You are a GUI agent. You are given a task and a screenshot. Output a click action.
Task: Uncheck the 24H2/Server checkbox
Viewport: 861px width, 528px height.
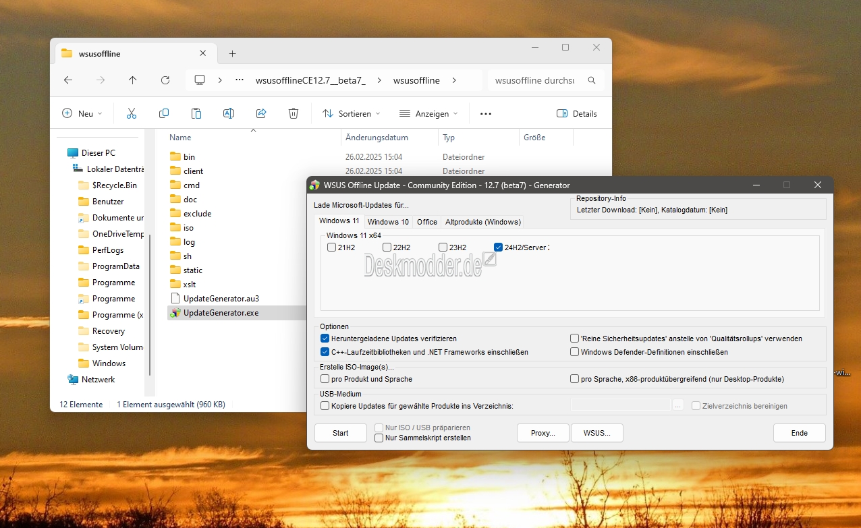coord(499,247)
